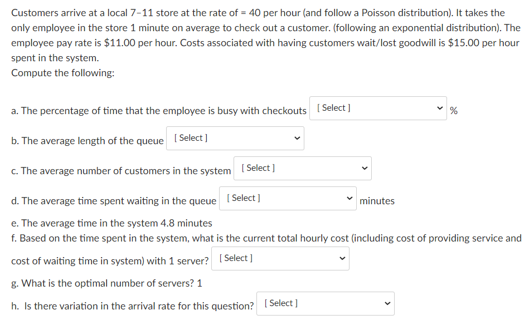The height and width of the screenshot is (325, 529).
Task: Click the question e average time line
Action: click(111, 223)
